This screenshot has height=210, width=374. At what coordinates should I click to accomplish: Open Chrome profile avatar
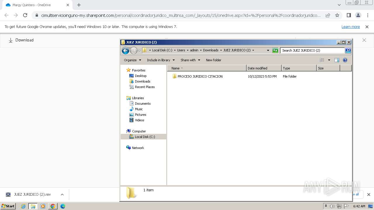pyautogui.click(x=358, y=15)
